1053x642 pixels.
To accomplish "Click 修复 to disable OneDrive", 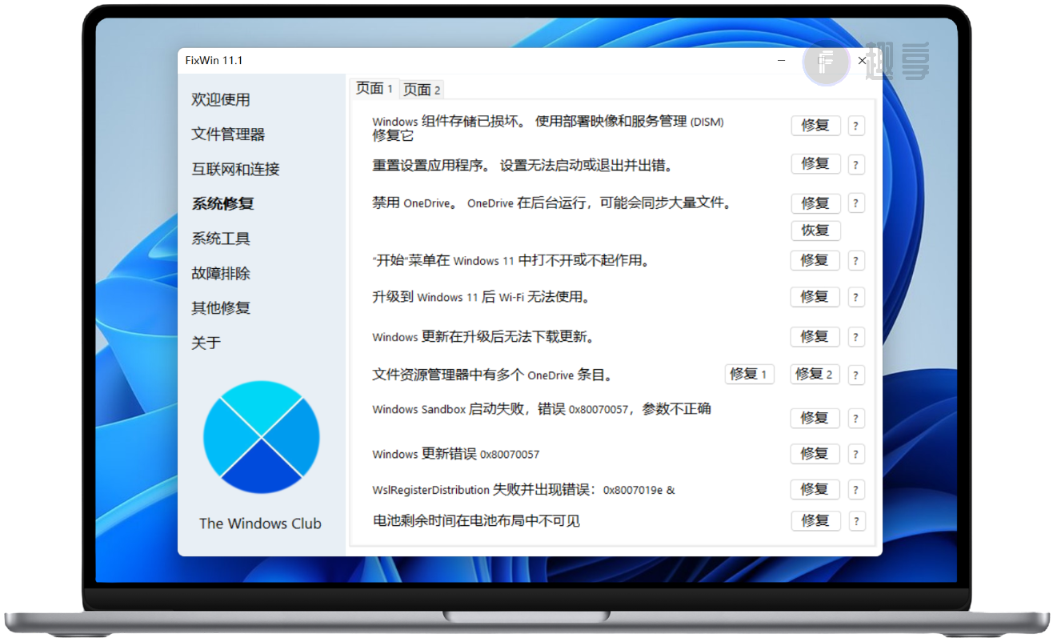I will (815, 203).
